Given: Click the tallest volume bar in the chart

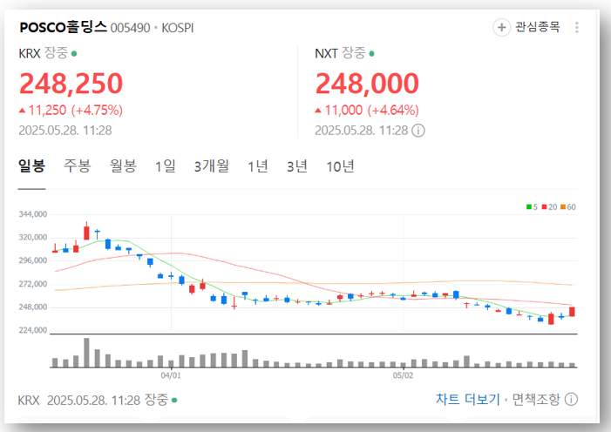Looking at the screenshot, I should 86,353.
